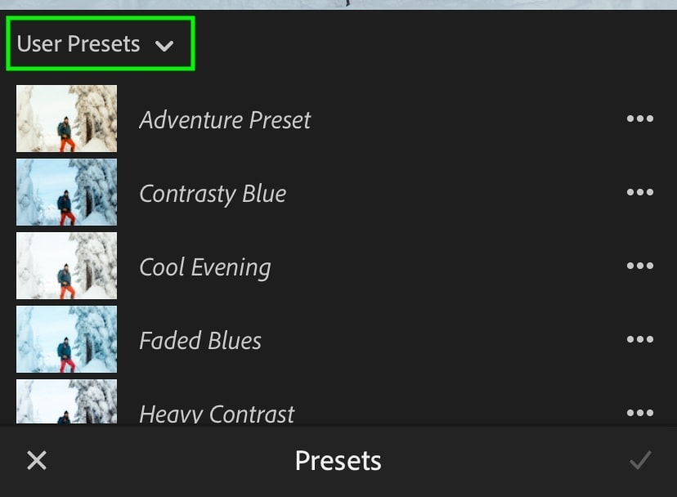This screenshot has width=677, height=497.
Task: Select the Contrasty Blue thumbnail
Action: coord(67,193)
